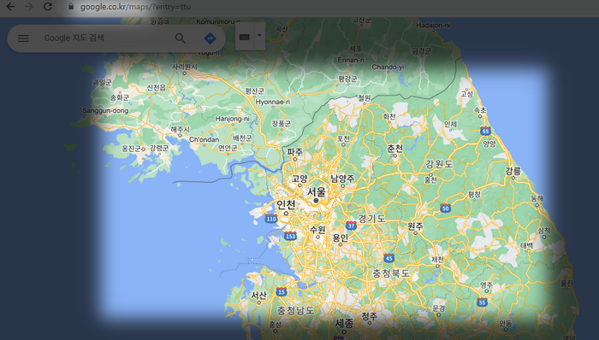Click the padlock site info icon
The width and height of the screenshot is (599, 340).
click(71, 7)
